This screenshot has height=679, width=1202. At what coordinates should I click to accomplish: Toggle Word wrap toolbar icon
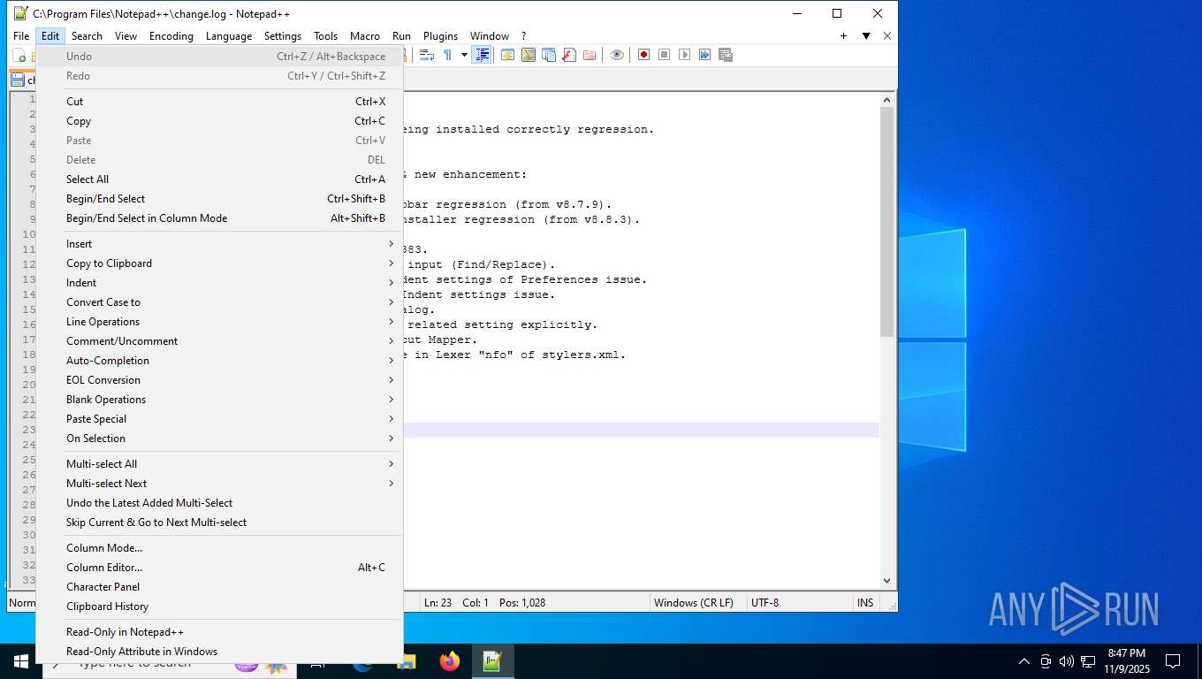[x=427, y=55]
